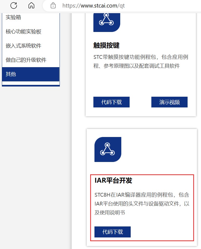
Task: Click the browser home icon
Action: point(31,6)
